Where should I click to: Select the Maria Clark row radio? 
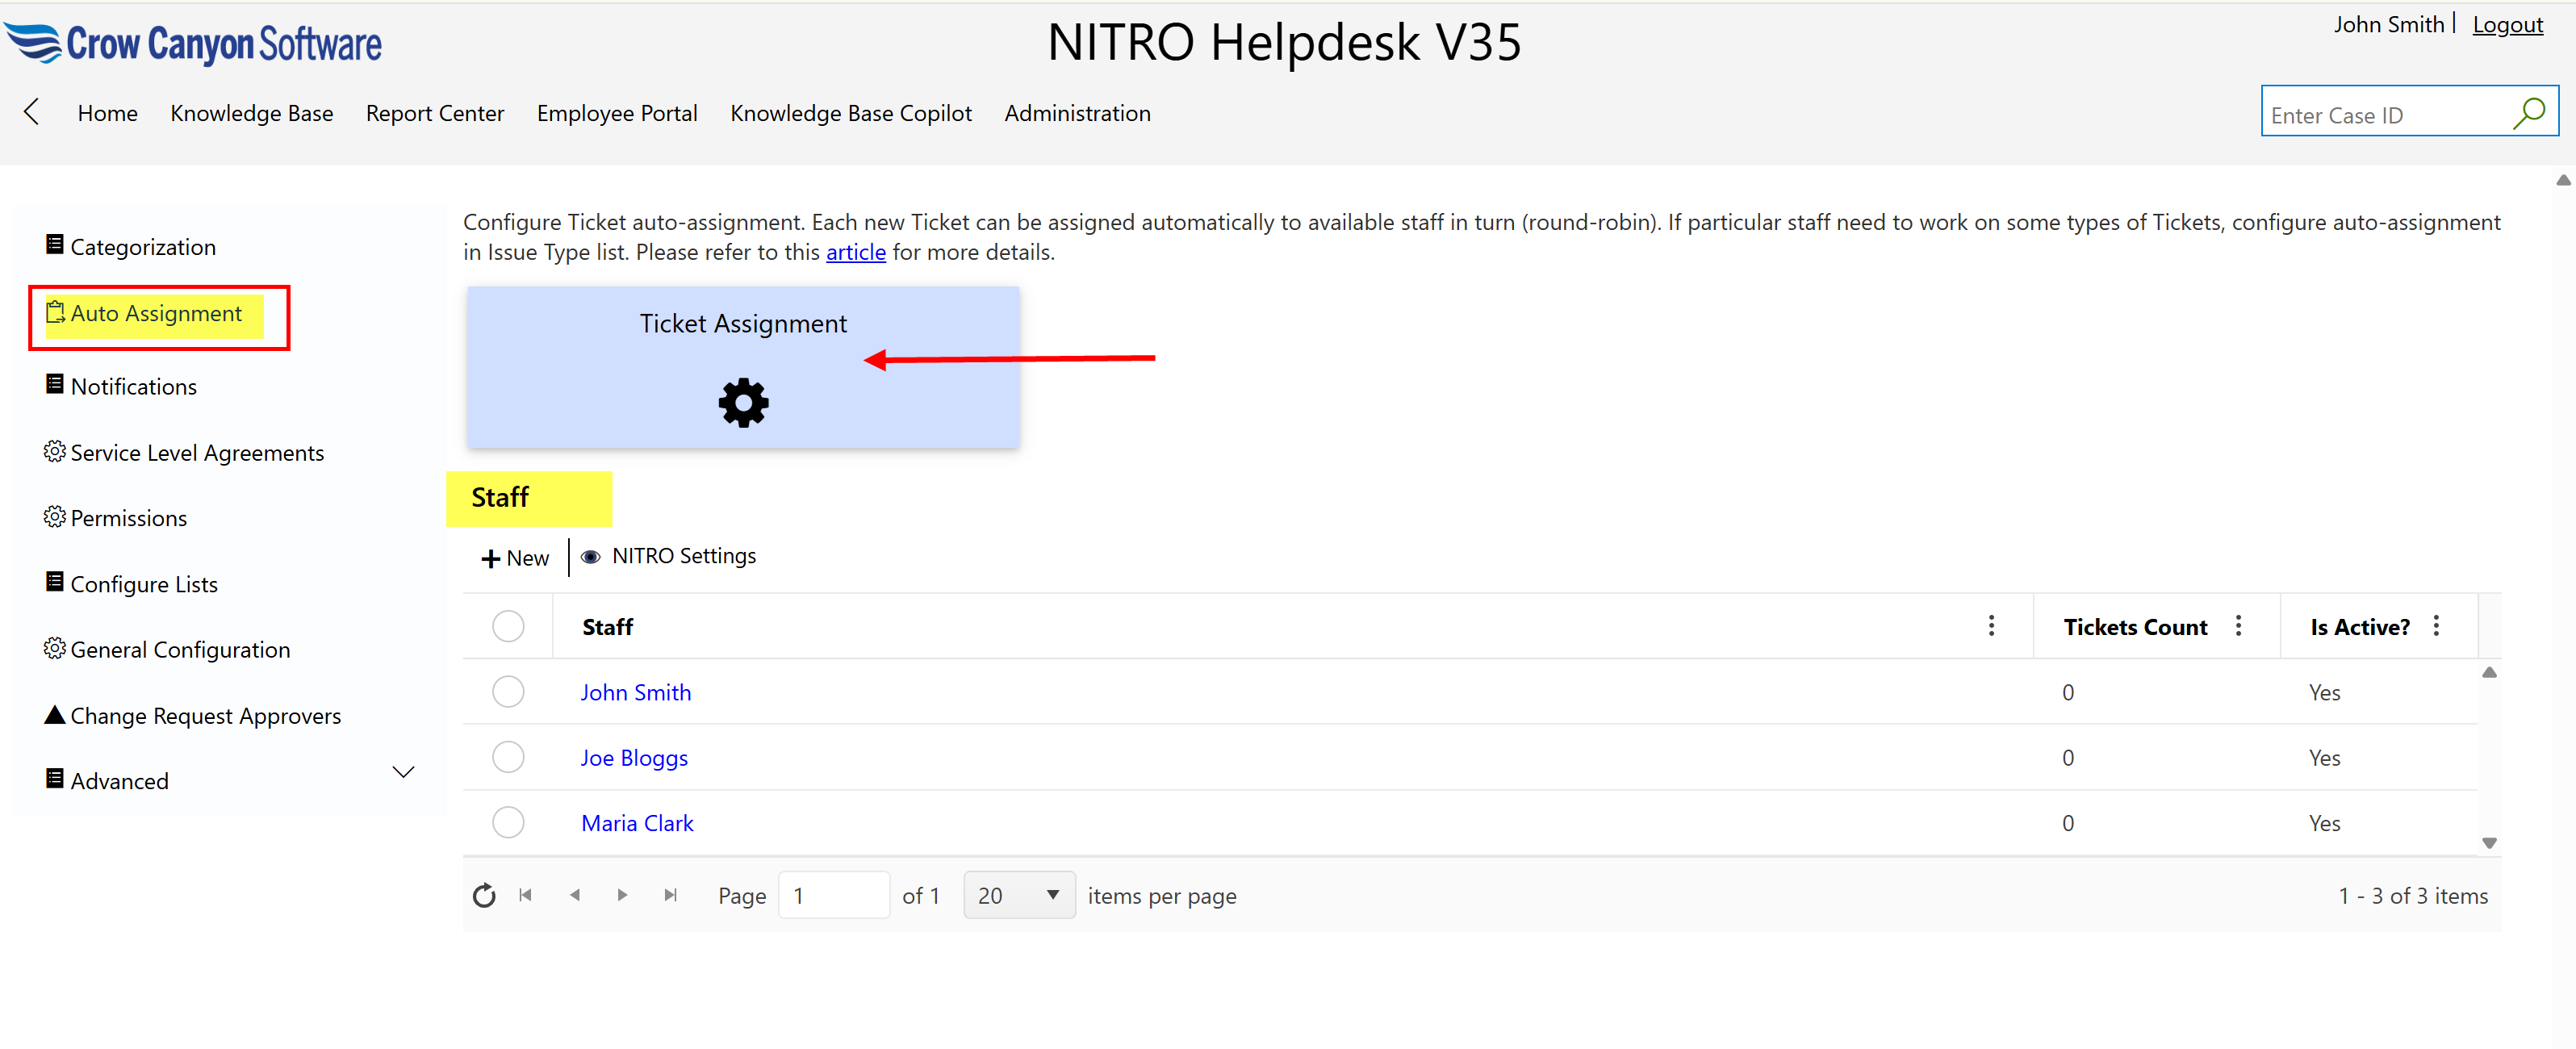tap(508, 822)
